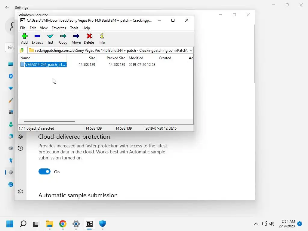Turn off Cloud-delivered protection toggle

click(45, 172)
